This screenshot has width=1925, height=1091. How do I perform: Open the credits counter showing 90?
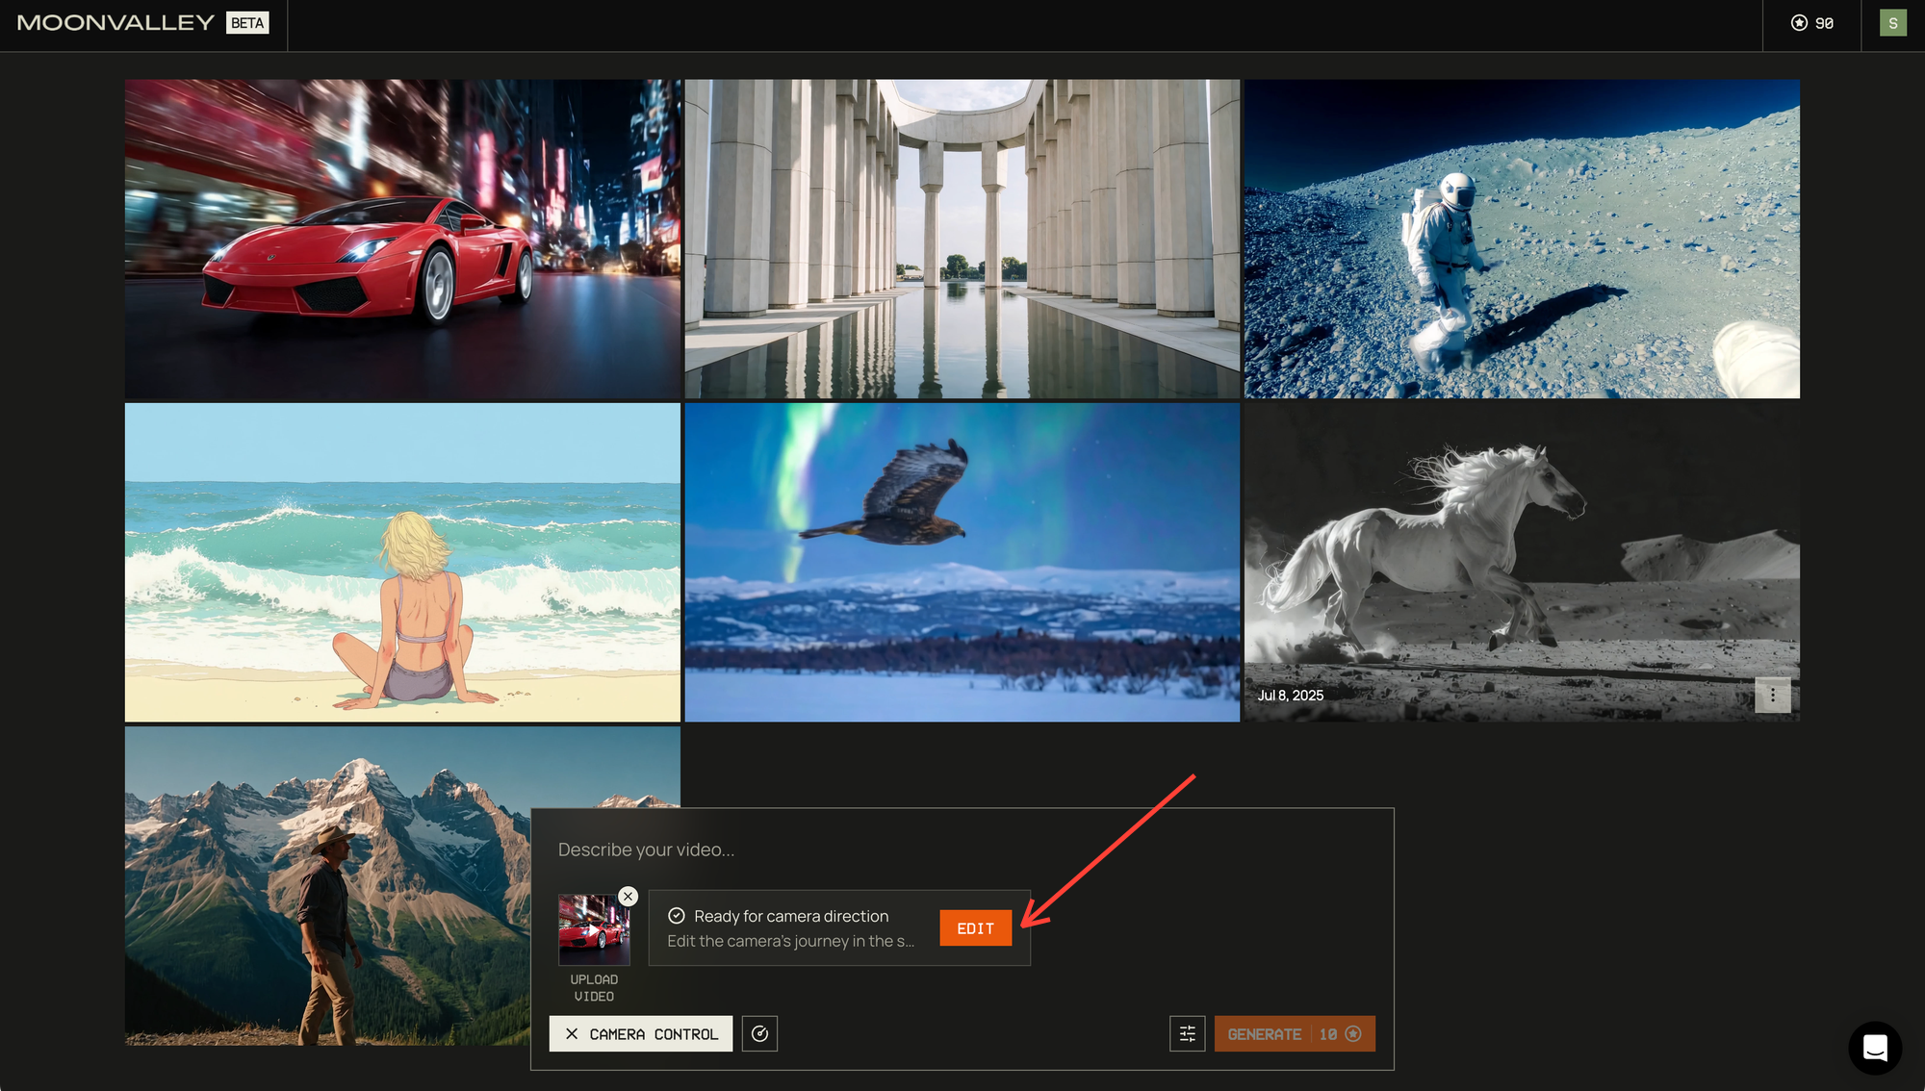point(1812,23)
